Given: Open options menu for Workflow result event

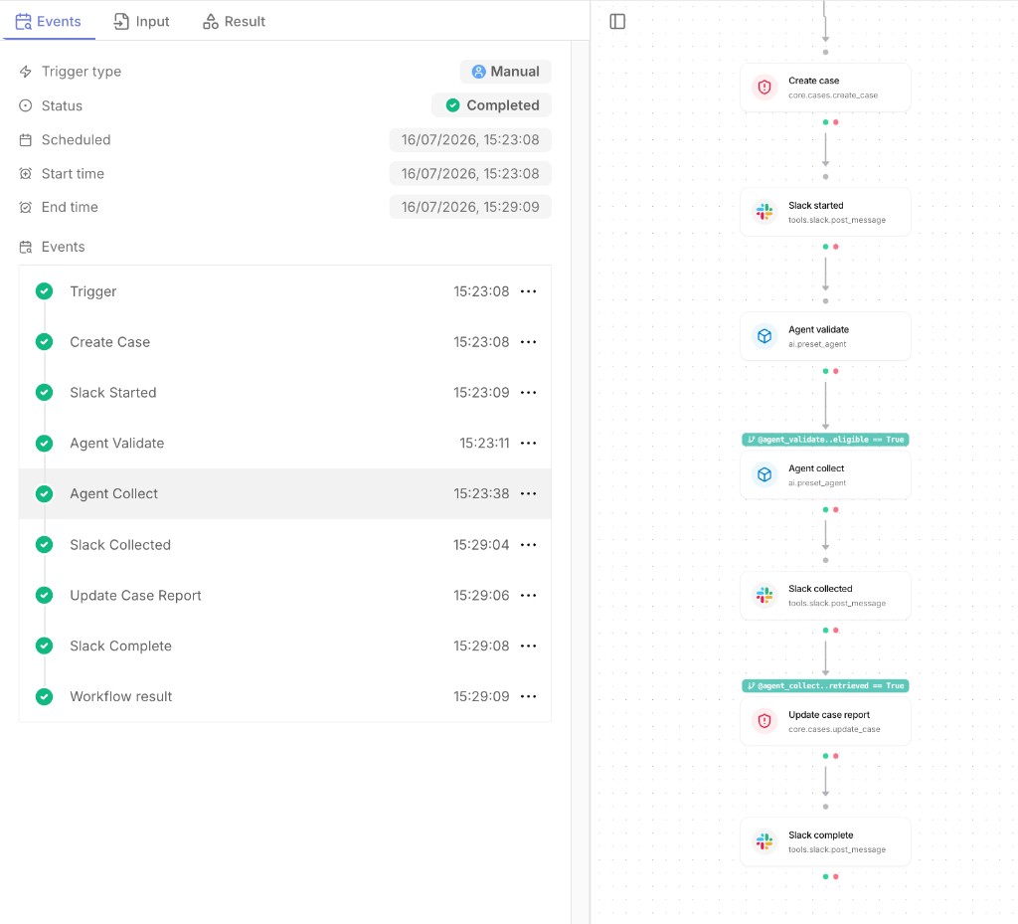Looking at the screenshot, I should pos(529,697).
